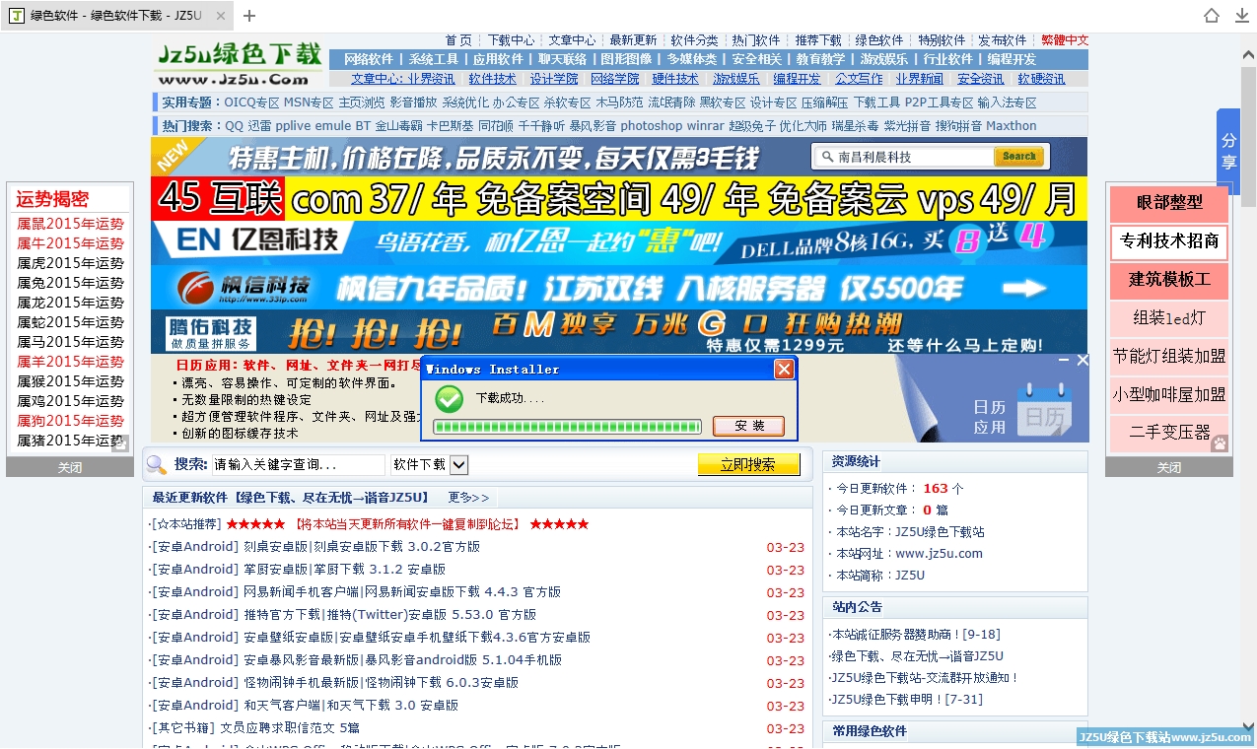Viewport: 1257px width, 749px height.
Task: Open the 软件下载 dropdown
Action: click(x=429, y=464)
